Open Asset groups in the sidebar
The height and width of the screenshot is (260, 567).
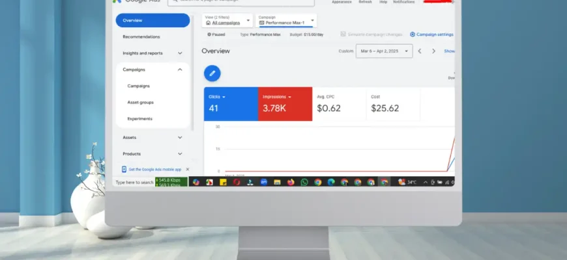[x=140, y=103]
